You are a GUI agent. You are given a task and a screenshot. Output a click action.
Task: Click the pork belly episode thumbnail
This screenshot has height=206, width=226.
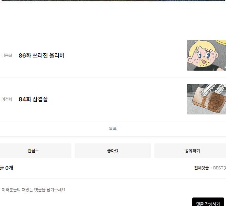coord(206,99)
